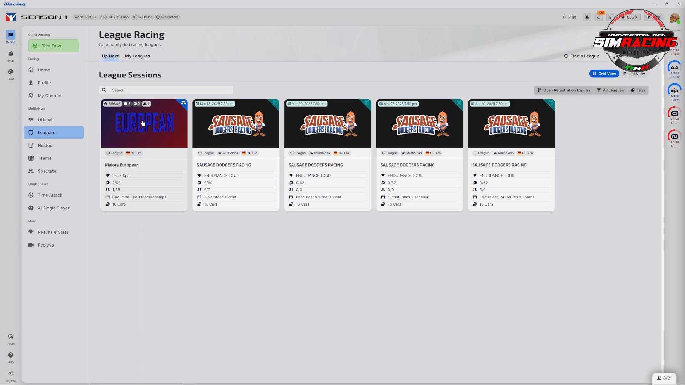
Task: Open the Forum link in the left rail
Action: [x=10, y=339]
